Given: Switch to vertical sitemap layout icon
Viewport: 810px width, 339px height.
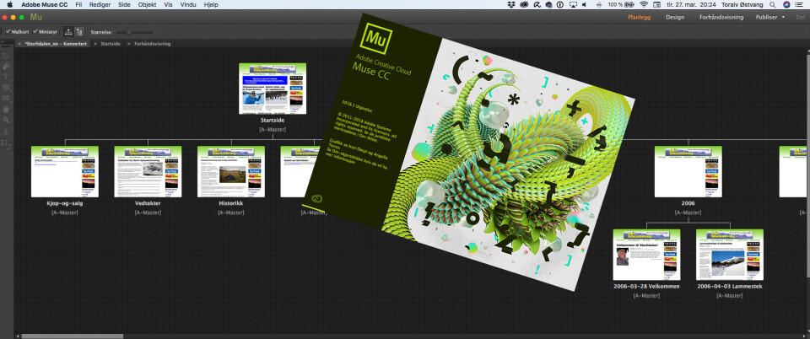Looking at the screenshot, I should pyautogui.click(x=79, y=31).
